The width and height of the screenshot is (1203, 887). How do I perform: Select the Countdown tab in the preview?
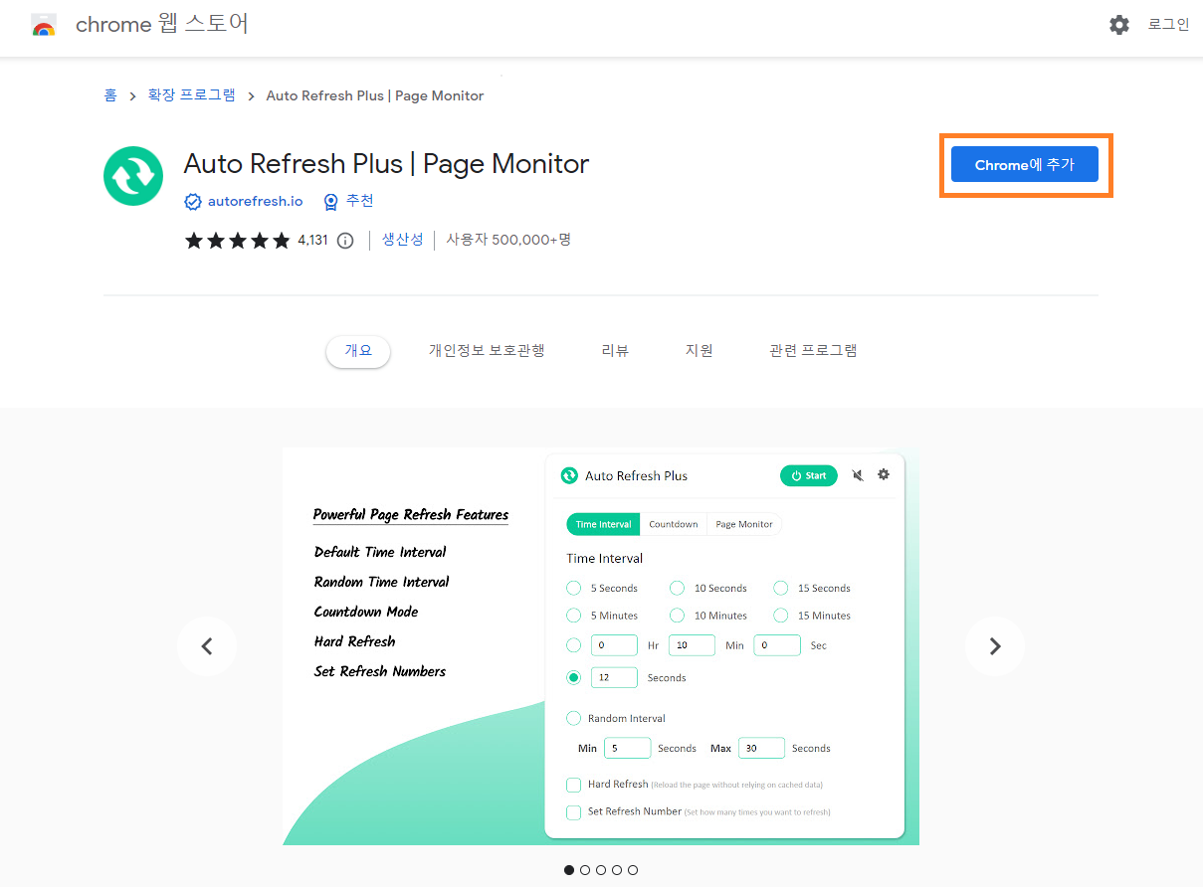tap(674, 524)
